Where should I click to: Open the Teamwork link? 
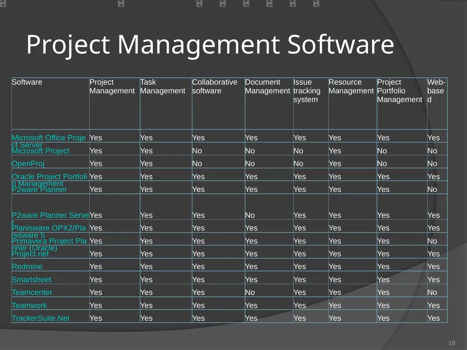click(x=29, y=306)
